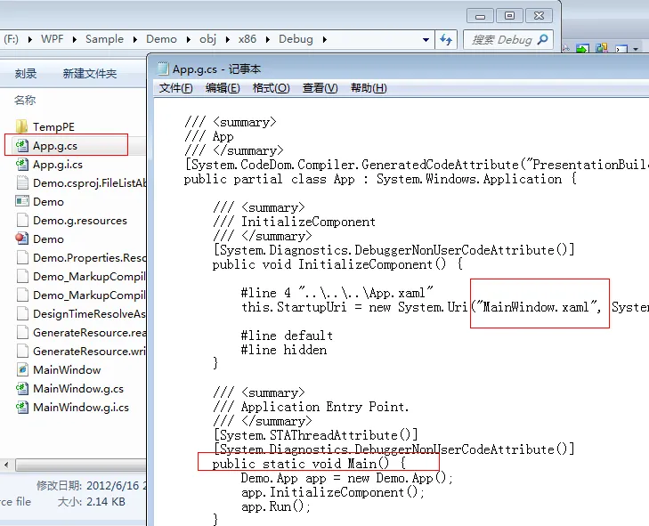The width and height of the screenshot is (649, 526).
Task: Go to x86 in the address path
Action: pyautogui.click(x=247, y=39)
